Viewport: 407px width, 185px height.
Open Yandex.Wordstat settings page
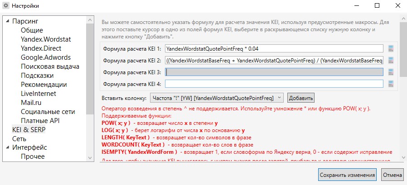(x=46, y=39)
